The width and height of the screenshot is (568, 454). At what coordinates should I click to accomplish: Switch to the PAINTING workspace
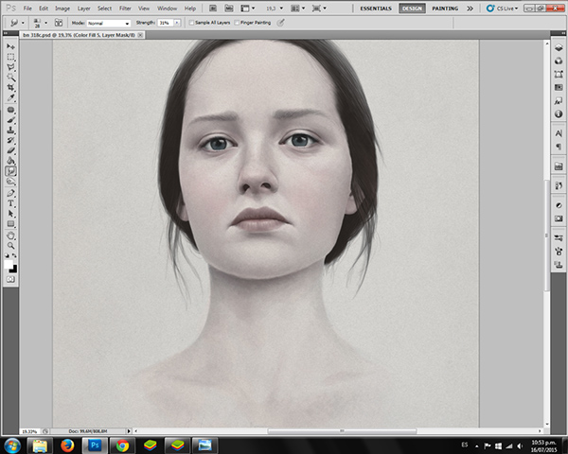pos(444,8)
